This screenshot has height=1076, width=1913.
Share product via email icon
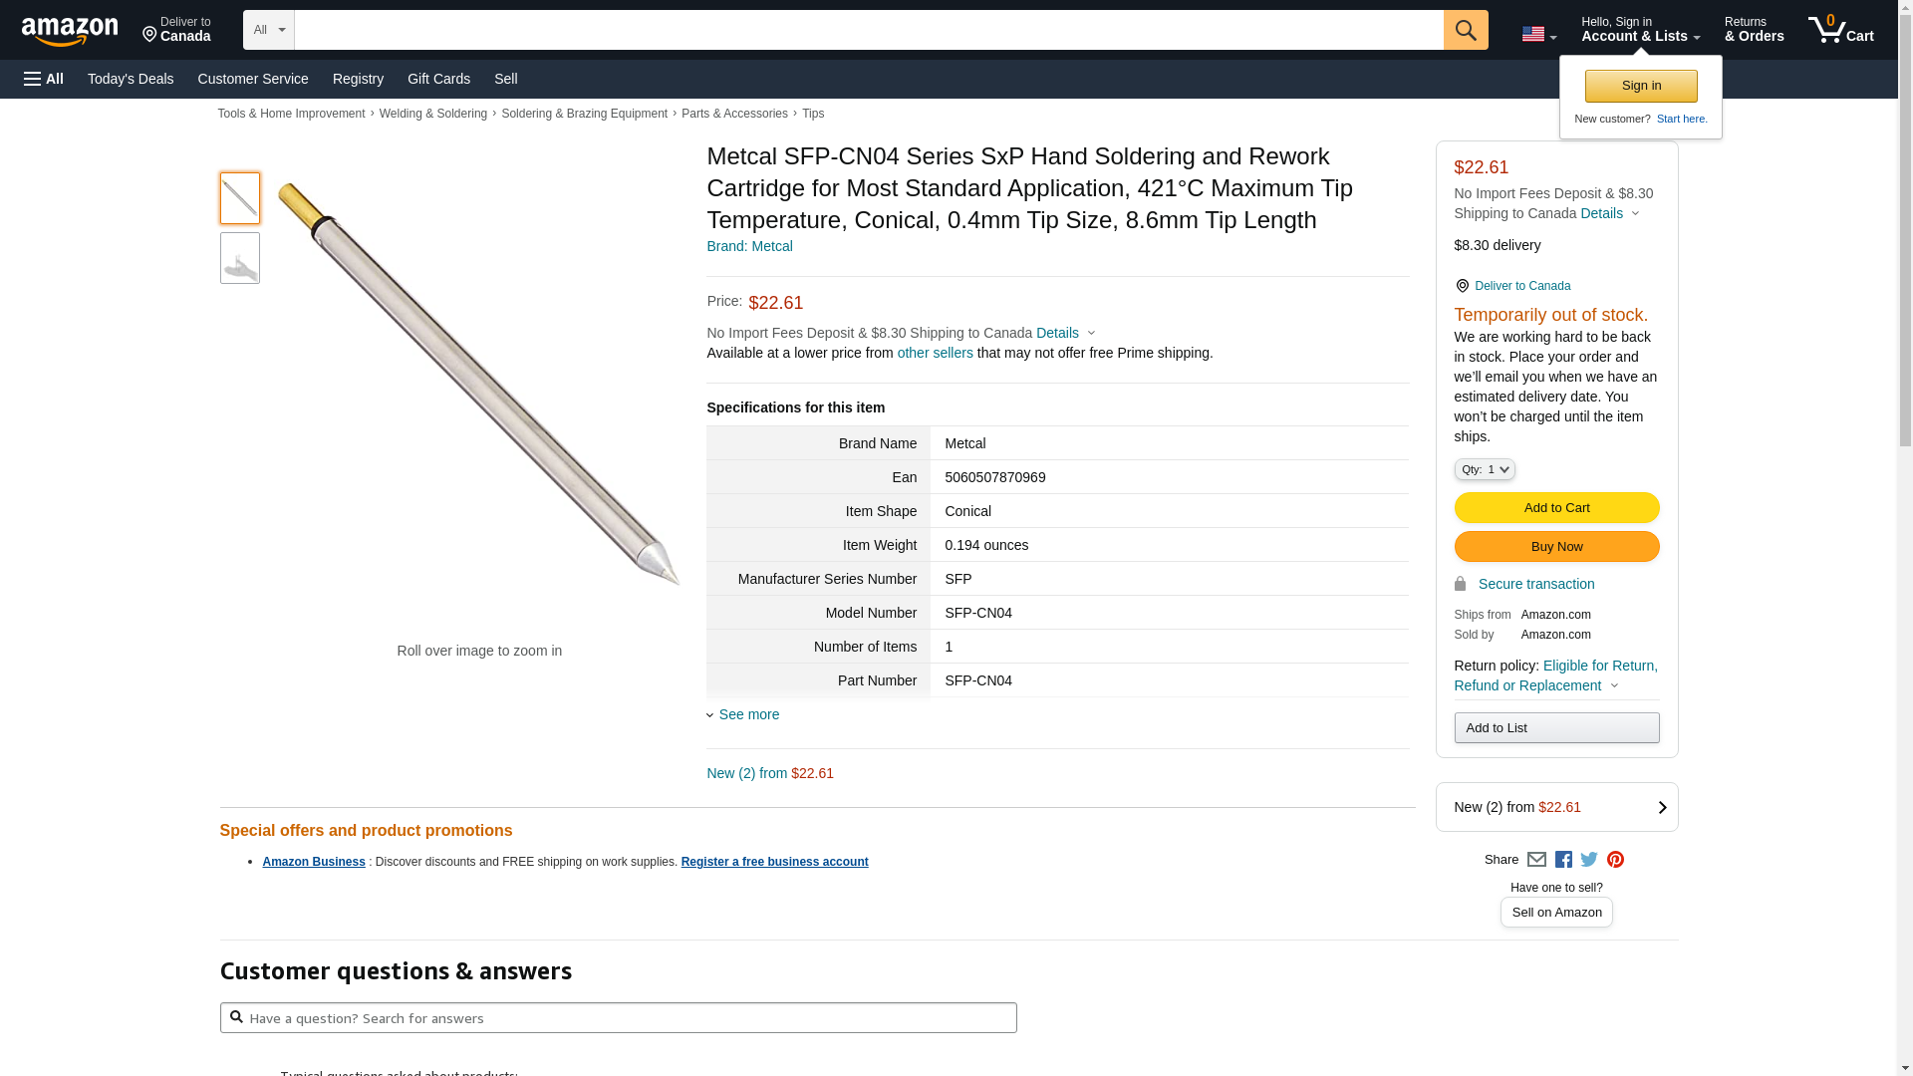point(1536,860)
